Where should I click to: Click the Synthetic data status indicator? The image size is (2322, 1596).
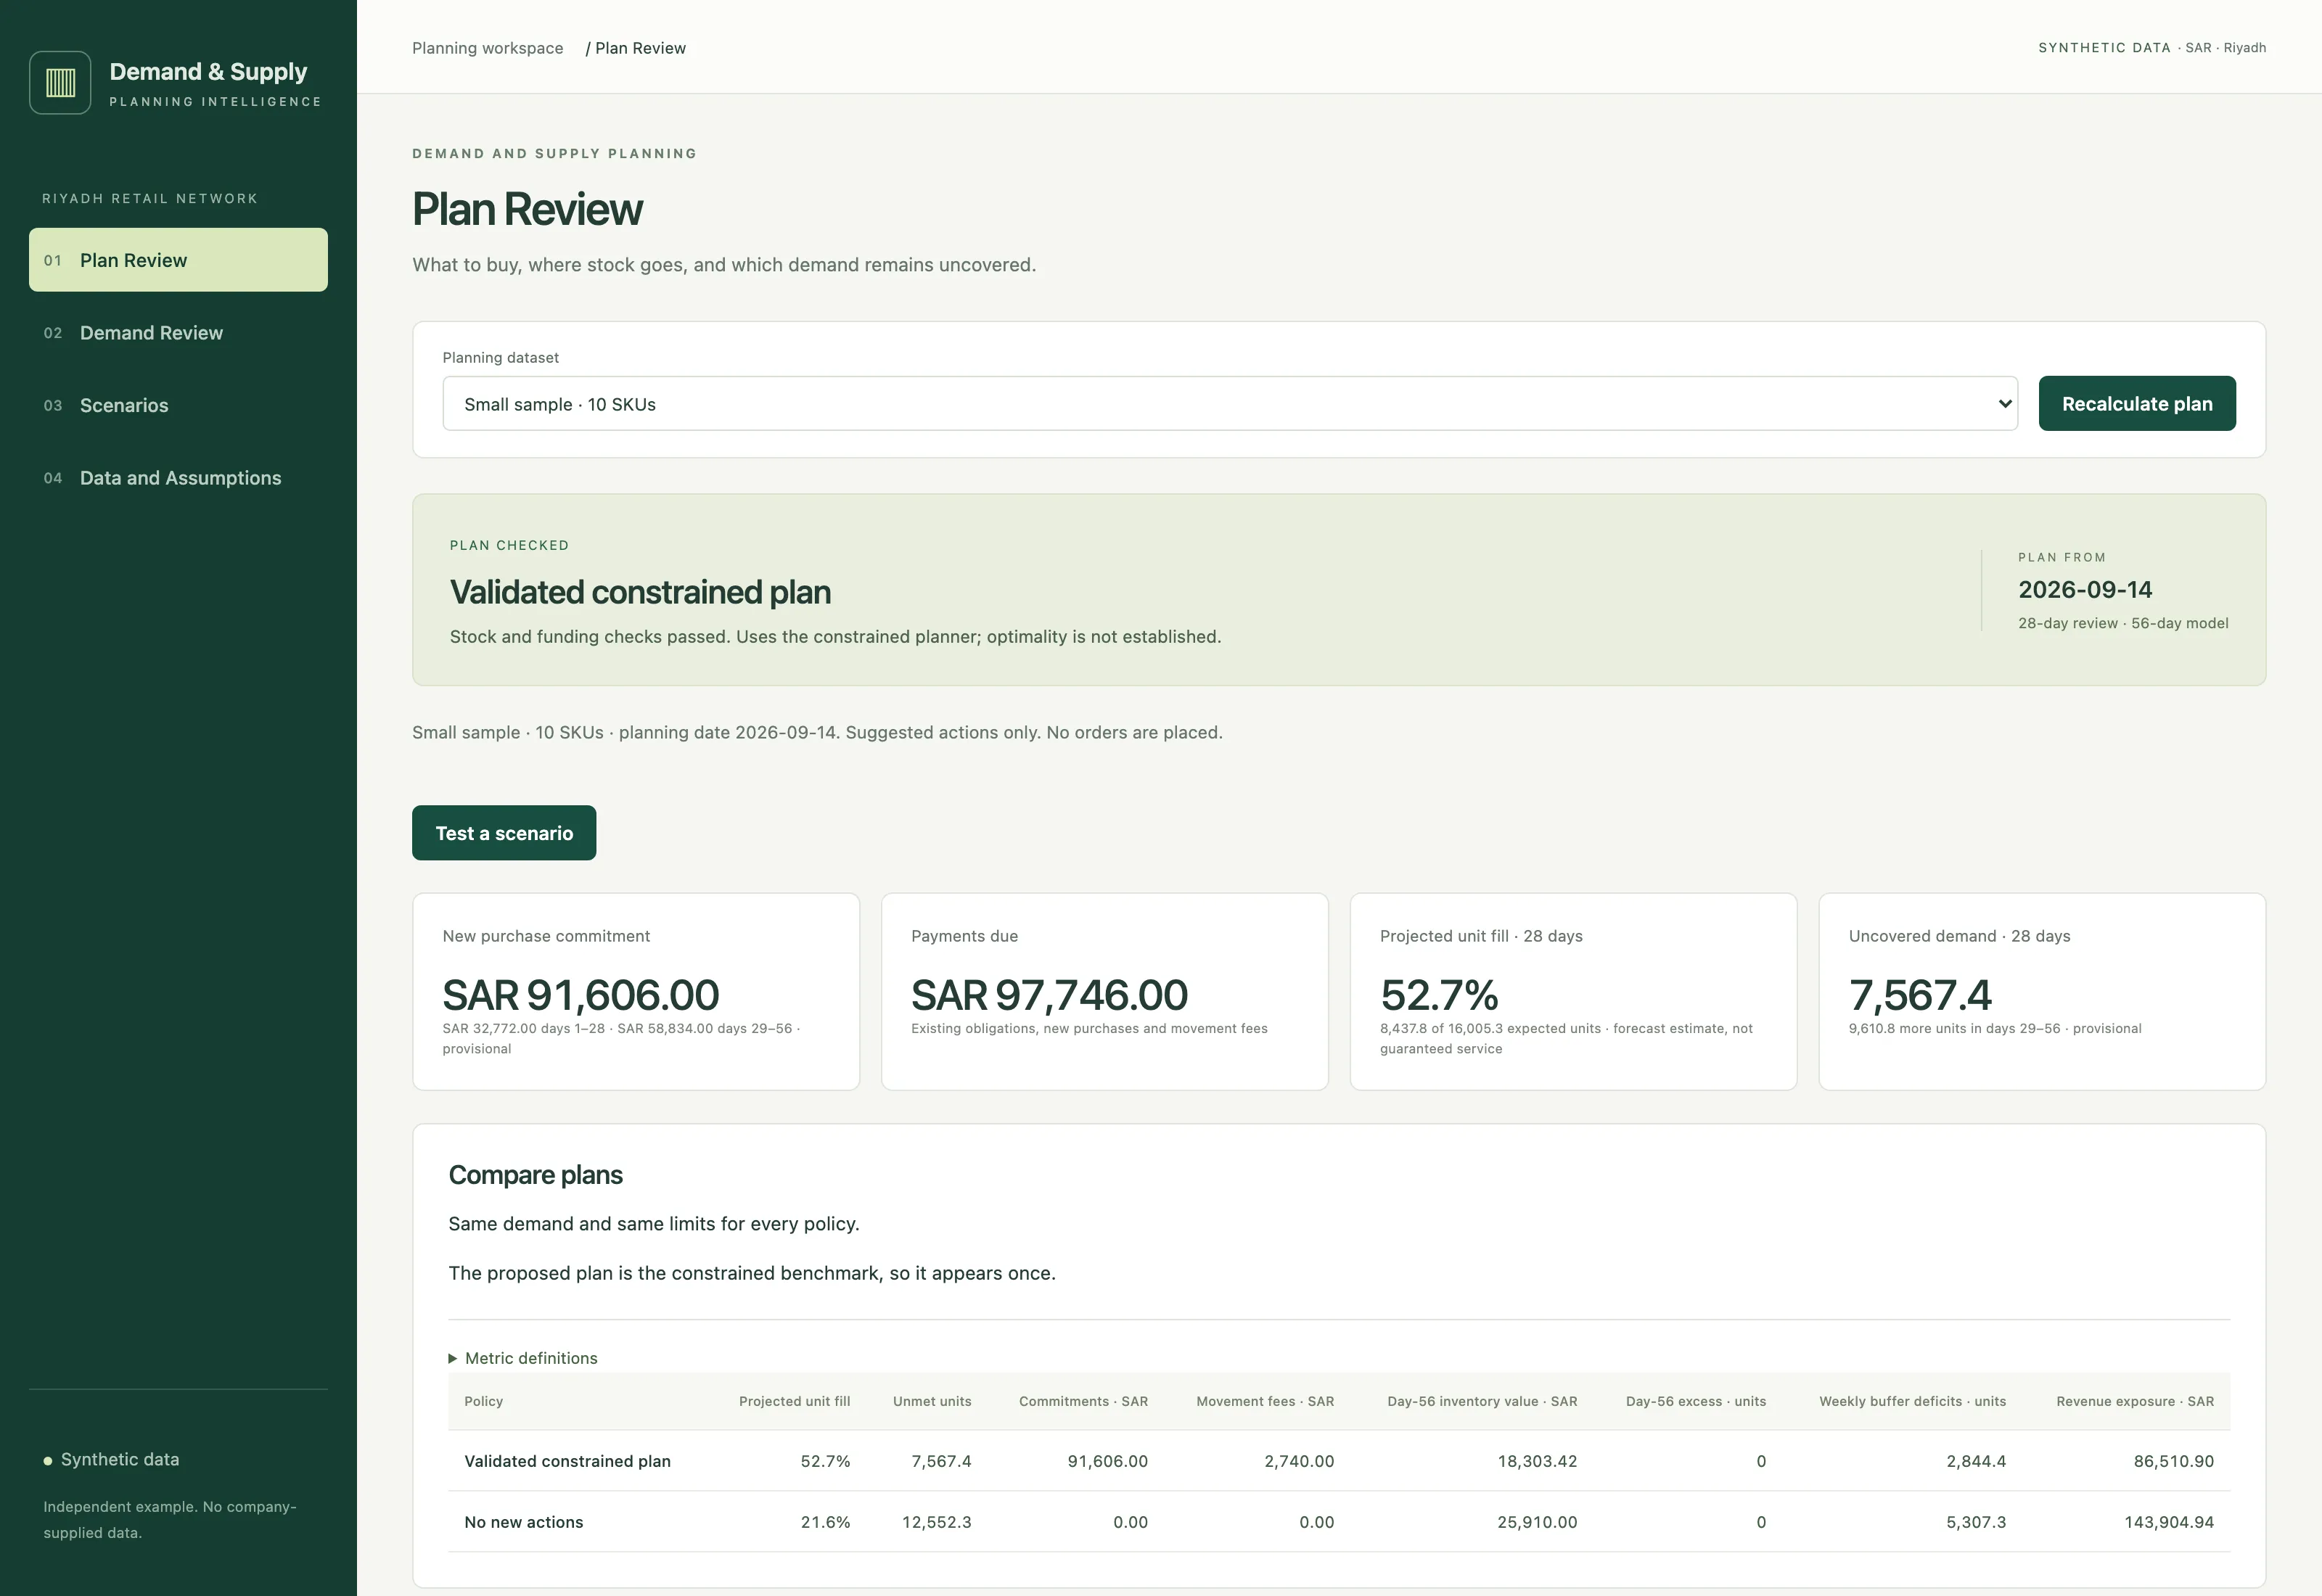[111, 1459]
